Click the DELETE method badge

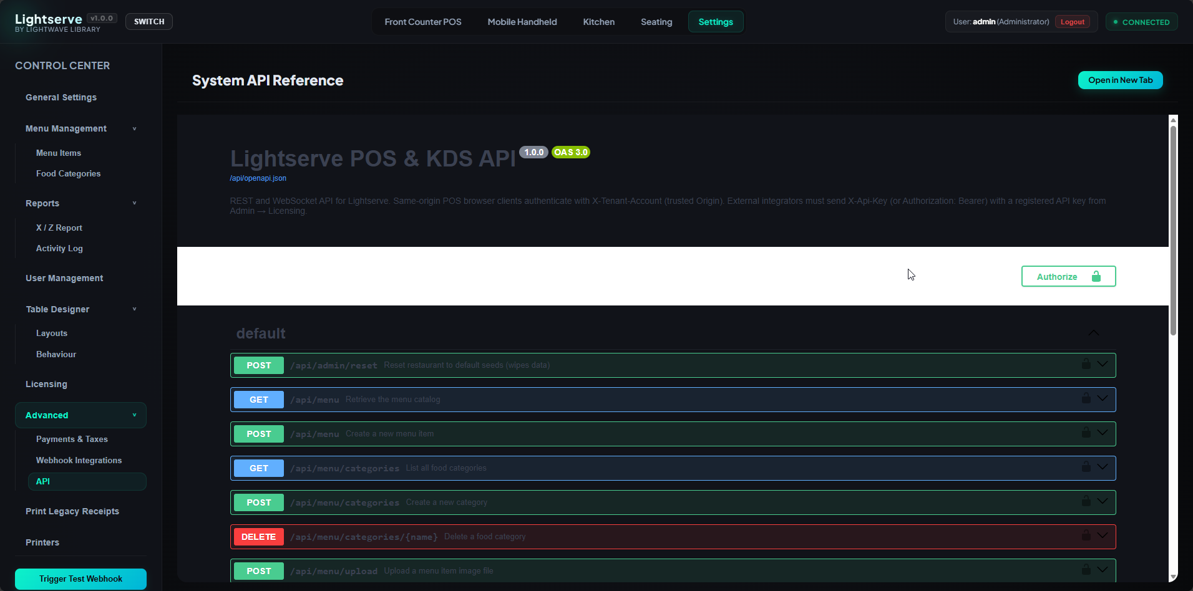(259, 537)
